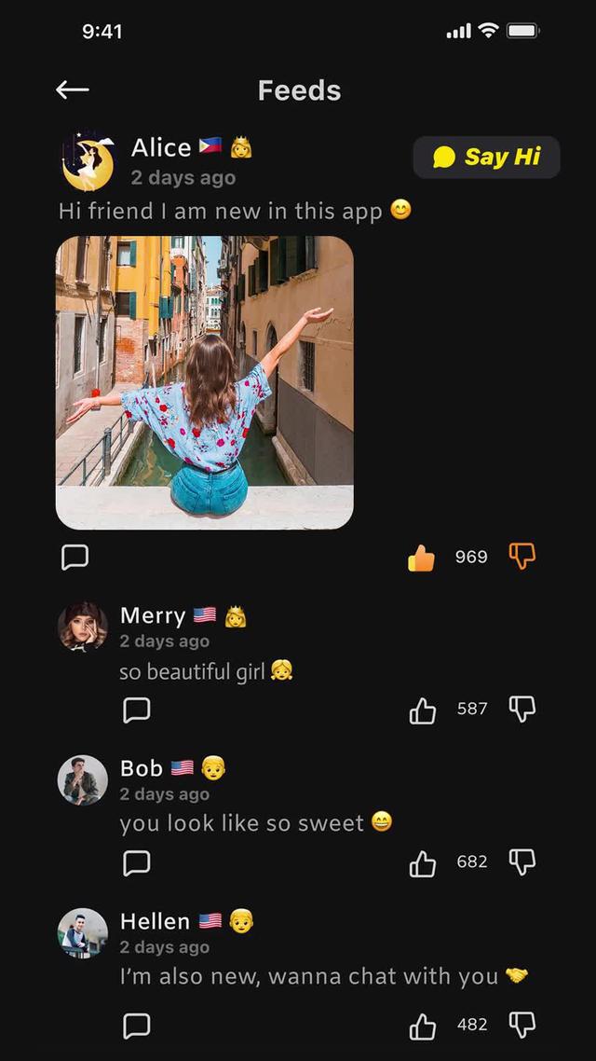The height and width of the screenshot is (1061, 596).
Task: Dislike Merry's comment
Action: (522, 710)
